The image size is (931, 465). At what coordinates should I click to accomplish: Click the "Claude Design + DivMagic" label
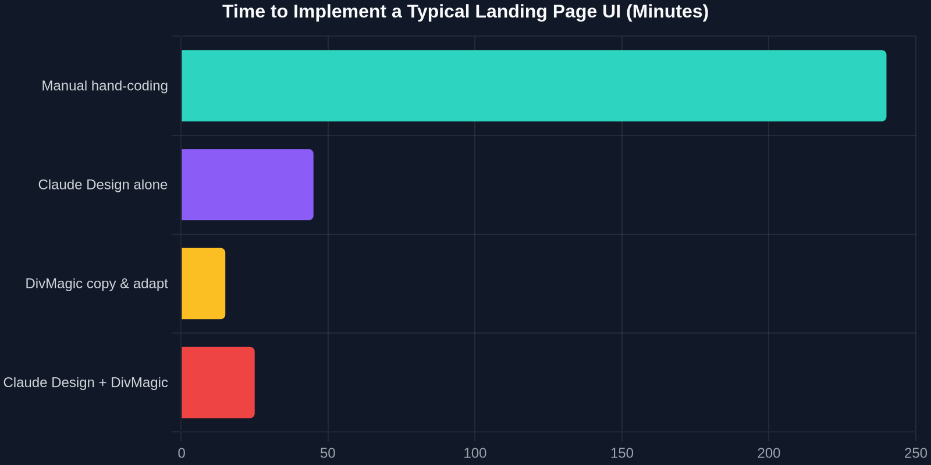86,382
